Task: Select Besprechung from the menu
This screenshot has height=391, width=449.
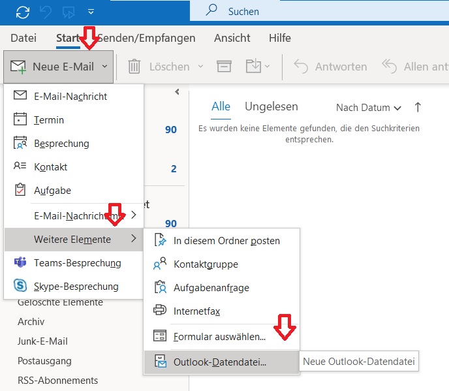Action: (74, 143)
